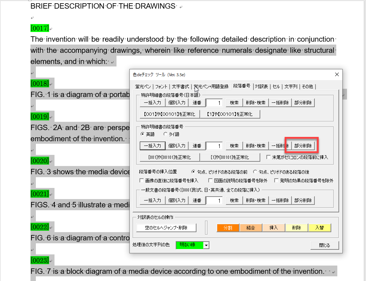Click the 結合 cell merge button

[x=250, y=228]
